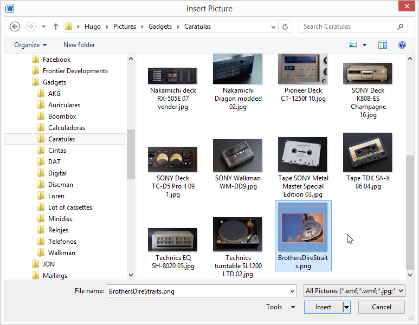Select Nakamichi deck RX-505E 07 vender.jpg
419x325 pixels.
tap(172, 88)
